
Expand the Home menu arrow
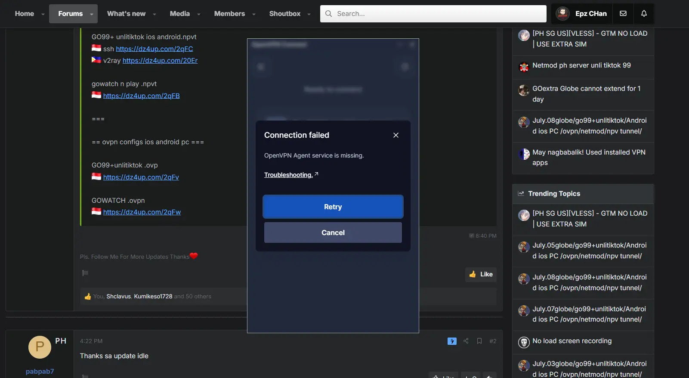click(x=43, y=14)
